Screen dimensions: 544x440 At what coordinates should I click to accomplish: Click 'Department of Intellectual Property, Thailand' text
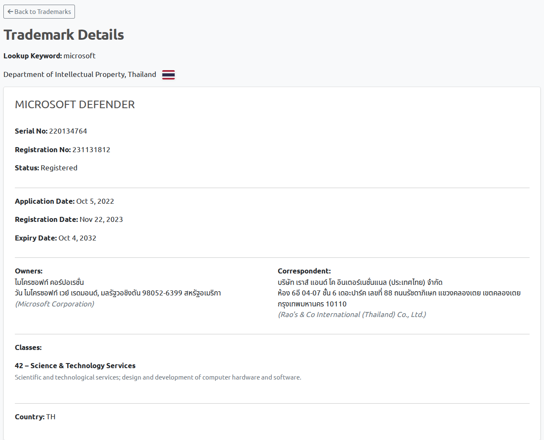point(80,74)
